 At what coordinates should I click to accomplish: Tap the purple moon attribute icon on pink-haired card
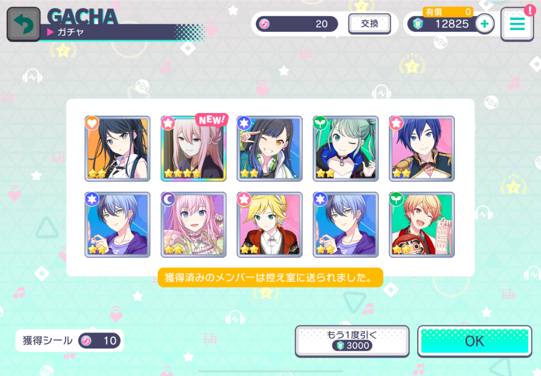(168, 199)
